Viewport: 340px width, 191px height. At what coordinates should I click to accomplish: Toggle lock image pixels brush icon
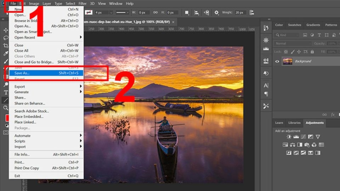tap(293, 52)
